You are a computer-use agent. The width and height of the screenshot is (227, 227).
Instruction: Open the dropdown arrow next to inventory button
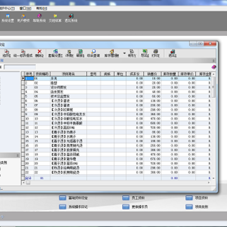point(124,53)
